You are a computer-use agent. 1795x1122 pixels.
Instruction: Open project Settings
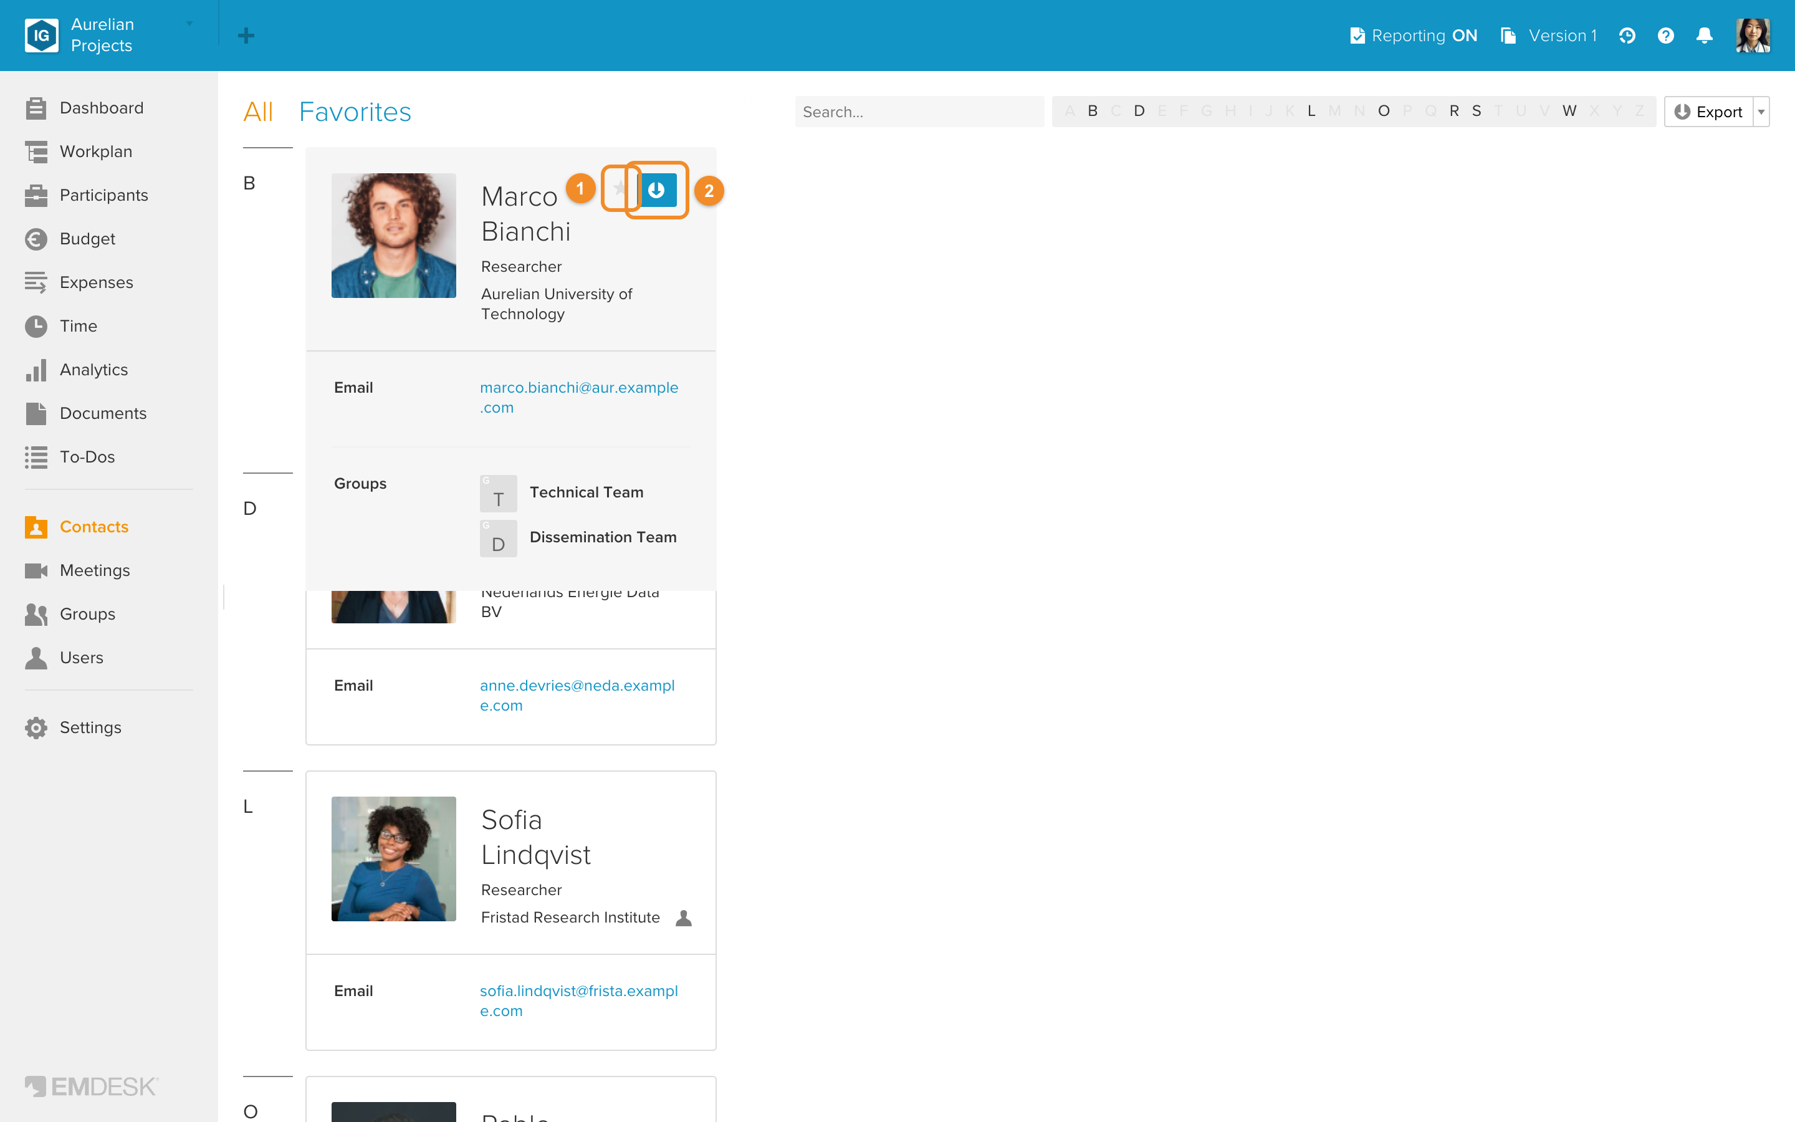point(73,728)
